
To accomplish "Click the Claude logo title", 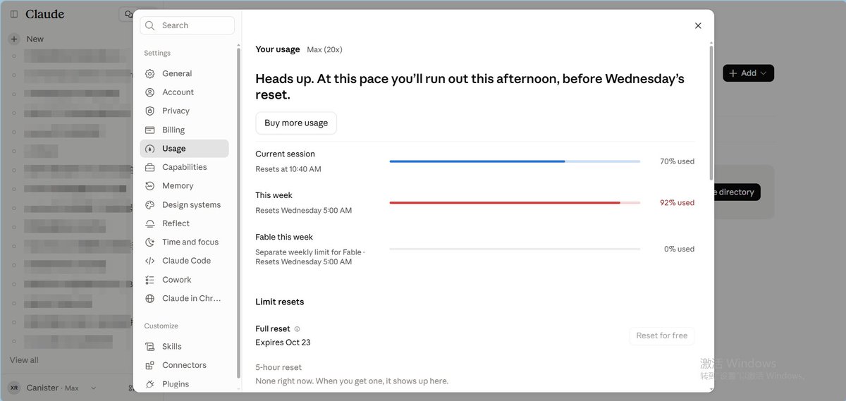I will pos(44,14).
